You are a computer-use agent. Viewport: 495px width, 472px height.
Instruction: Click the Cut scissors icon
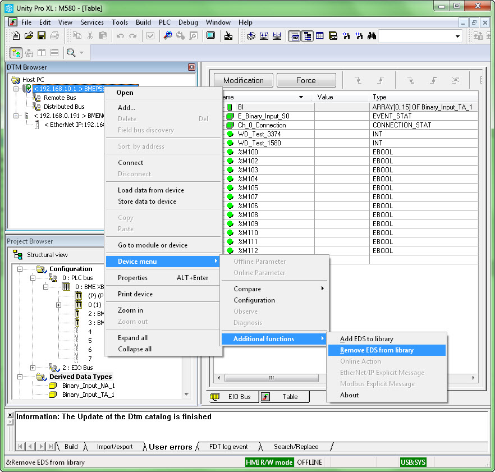pos(90,36)
